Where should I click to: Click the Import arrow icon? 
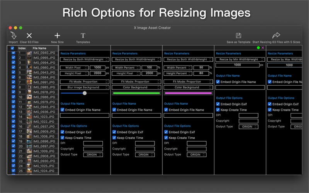(x=13, y=36)
